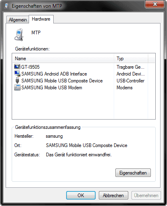The image size is (167, 206).
Task: Click the title bar MTP phone icon
Action: pyautogui.click(x=6, y=6)
